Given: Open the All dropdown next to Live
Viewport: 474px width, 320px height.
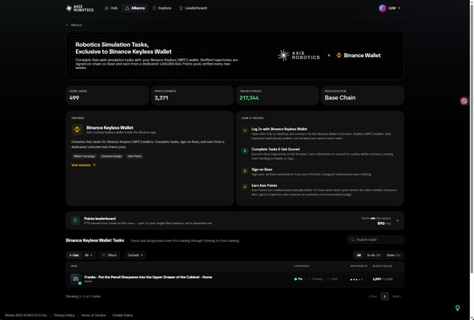Looking at the screenshot, I should coord(89,255).
